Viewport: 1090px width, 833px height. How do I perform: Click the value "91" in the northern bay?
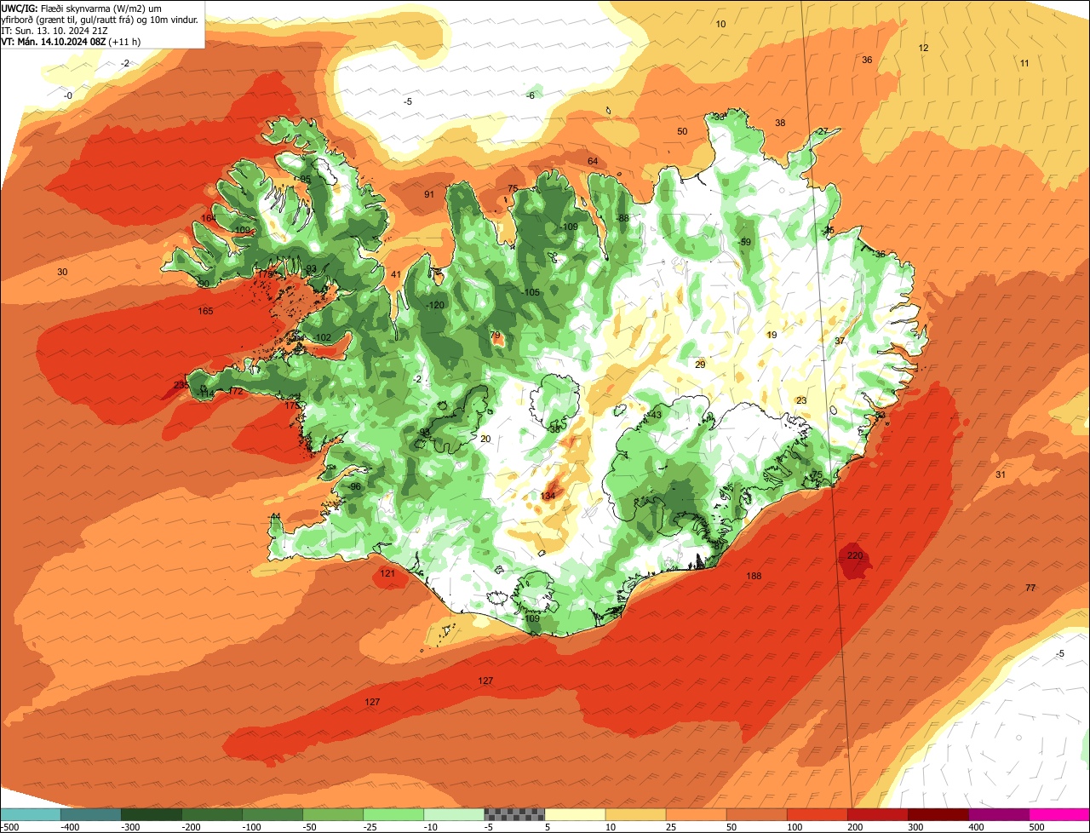click(429, 194)
